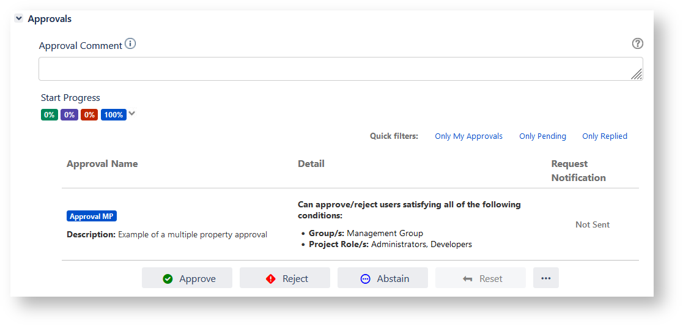Collapse the Approvals section

18,19
